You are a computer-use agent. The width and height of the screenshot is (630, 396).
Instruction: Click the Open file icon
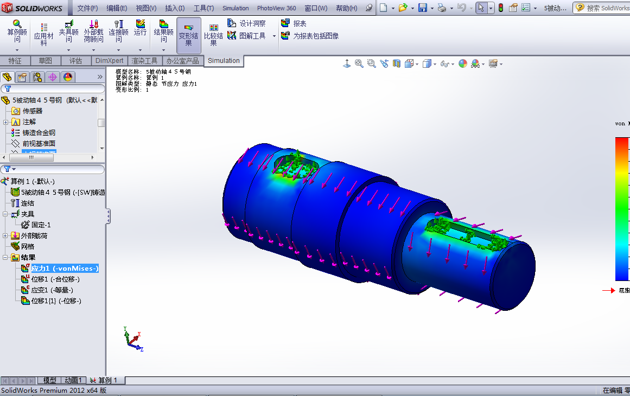click(403, 8)
